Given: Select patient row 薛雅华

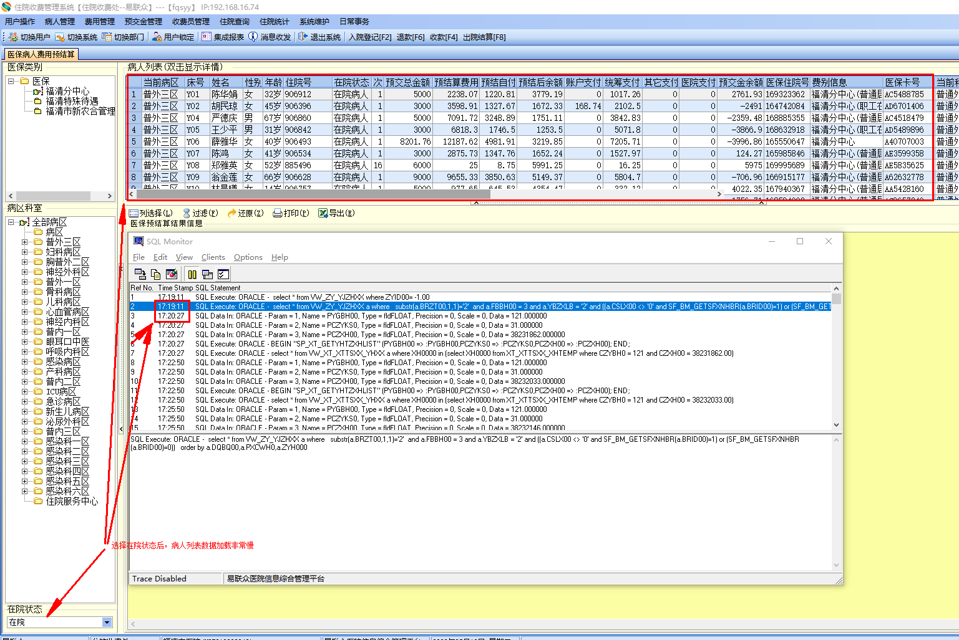Looking at the screenshot, I should (530, 141).
